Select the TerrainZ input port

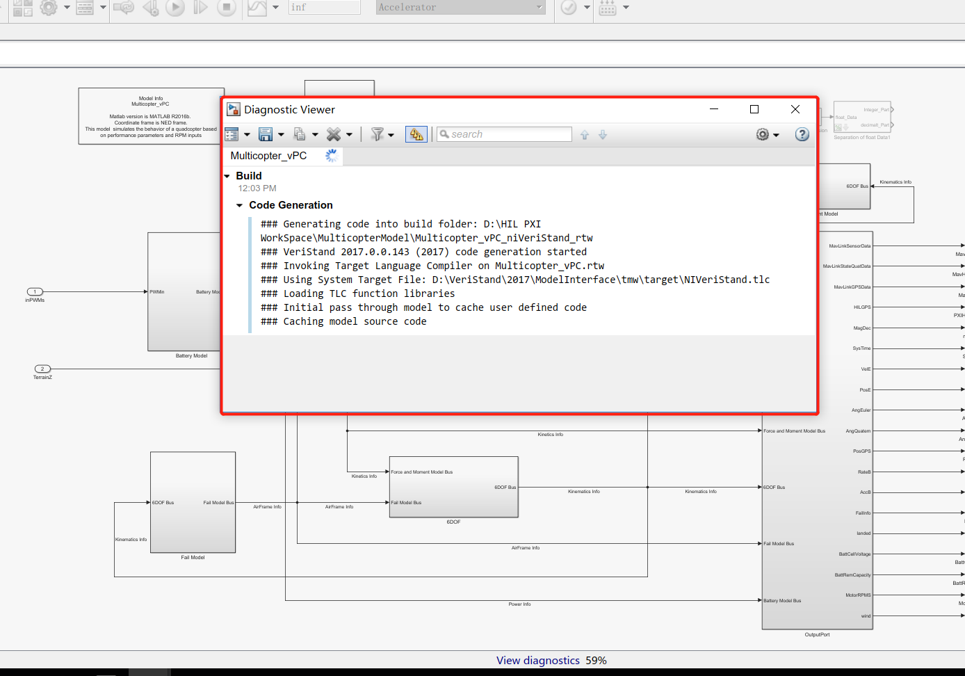pos(42,369)
